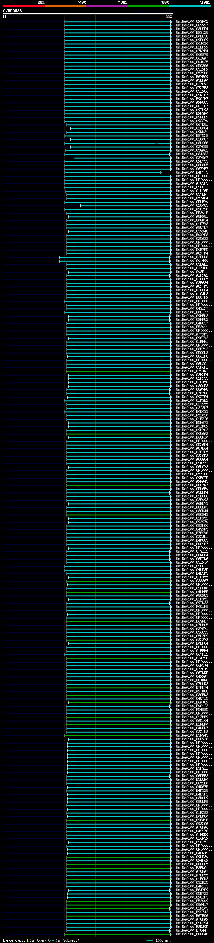The width and height of the screenshot is (214, 943).
Task: Choose the UniRef100_Q2Q084 hit
Action: pyautogui.click(x=192, y=128)
